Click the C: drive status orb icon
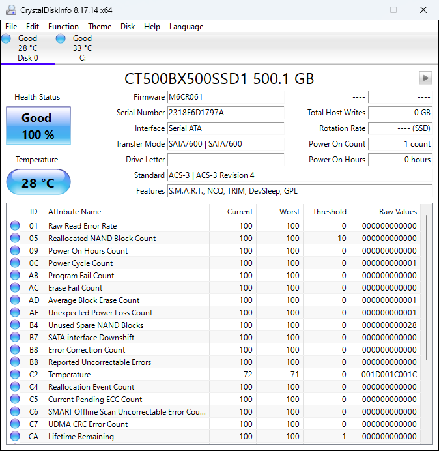This screenshot has height=451, width=439. (61, 38)
